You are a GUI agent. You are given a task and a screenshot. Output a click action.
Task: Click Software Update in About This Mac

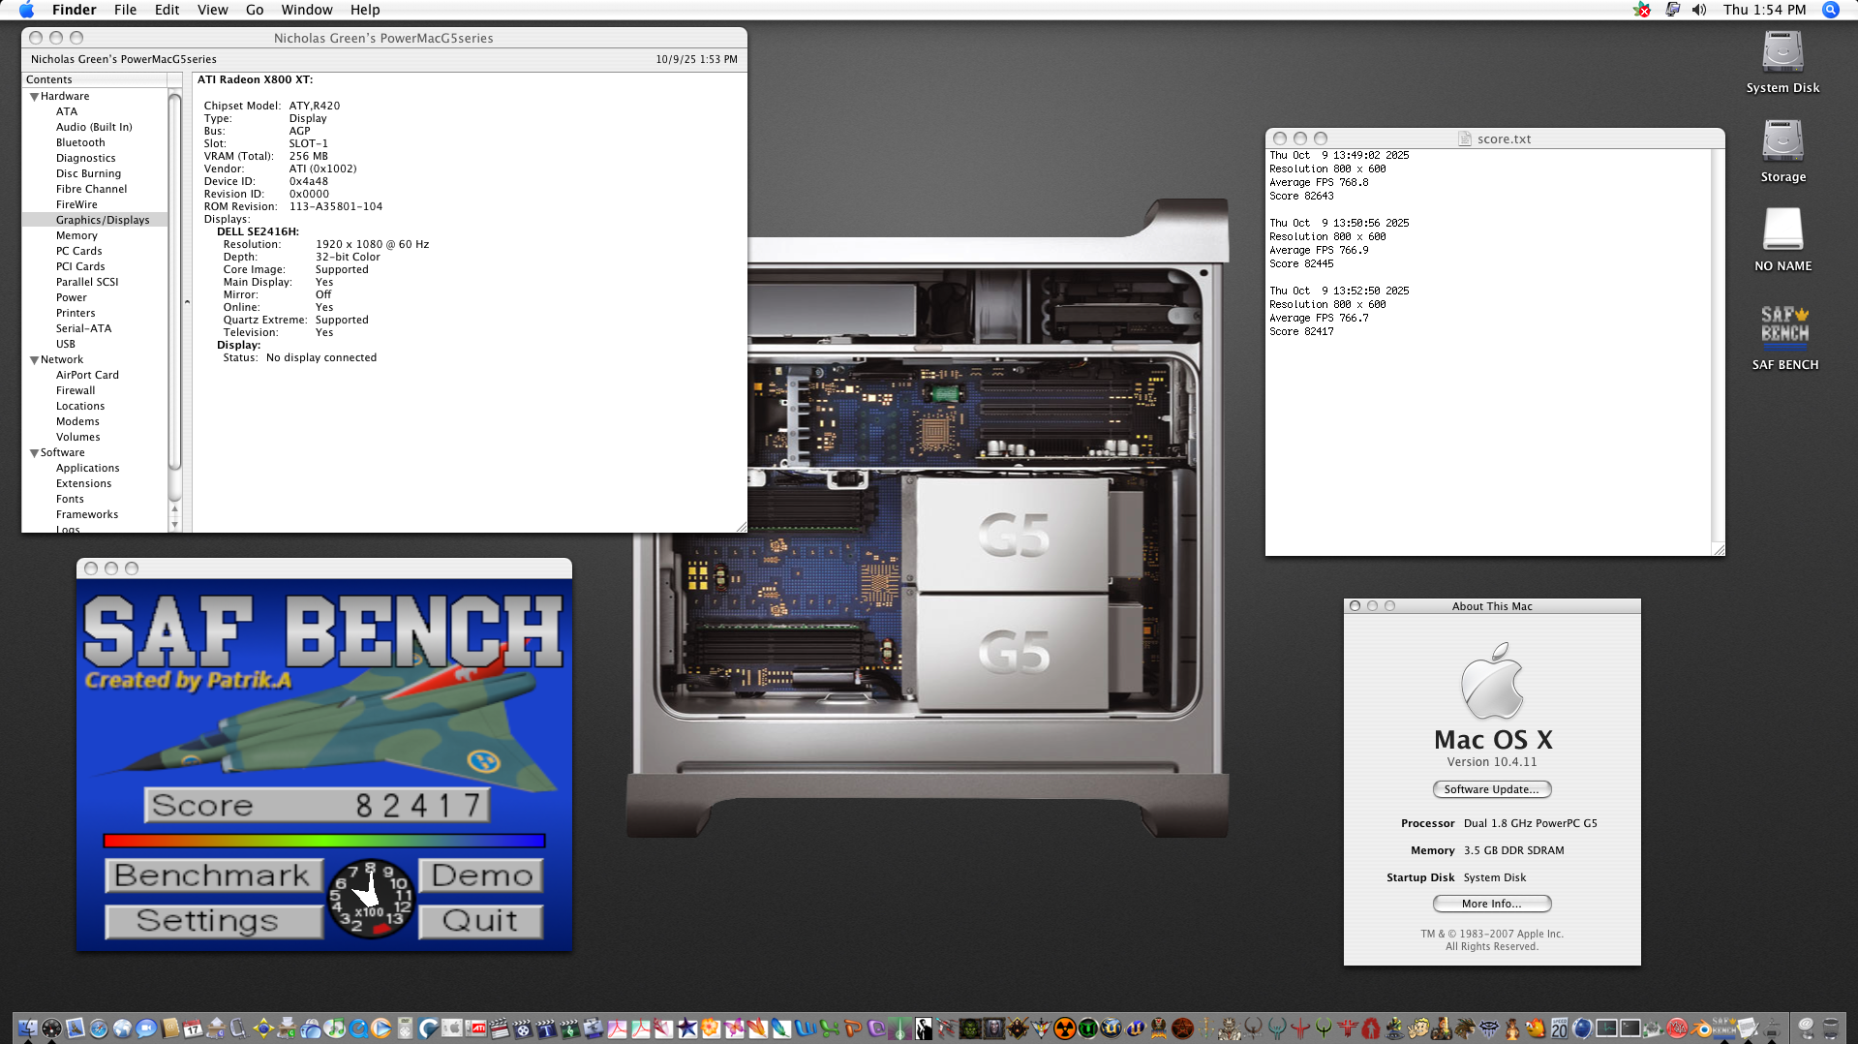tap(1491, 789)
